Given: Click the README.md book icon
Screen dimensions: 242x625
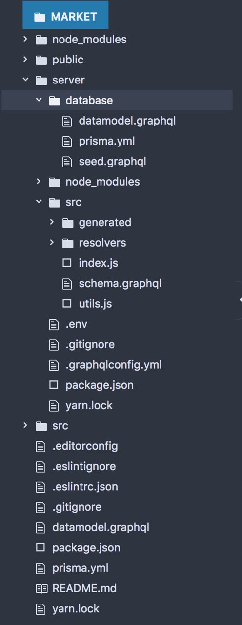Looking at the screenshot, I should 40,588.
